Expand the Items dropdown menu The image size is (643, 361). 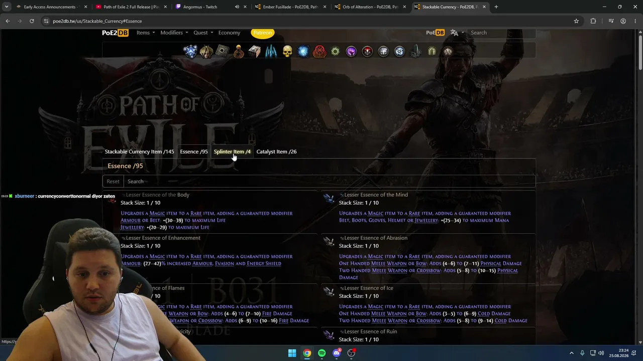click(x=146, y=33)
